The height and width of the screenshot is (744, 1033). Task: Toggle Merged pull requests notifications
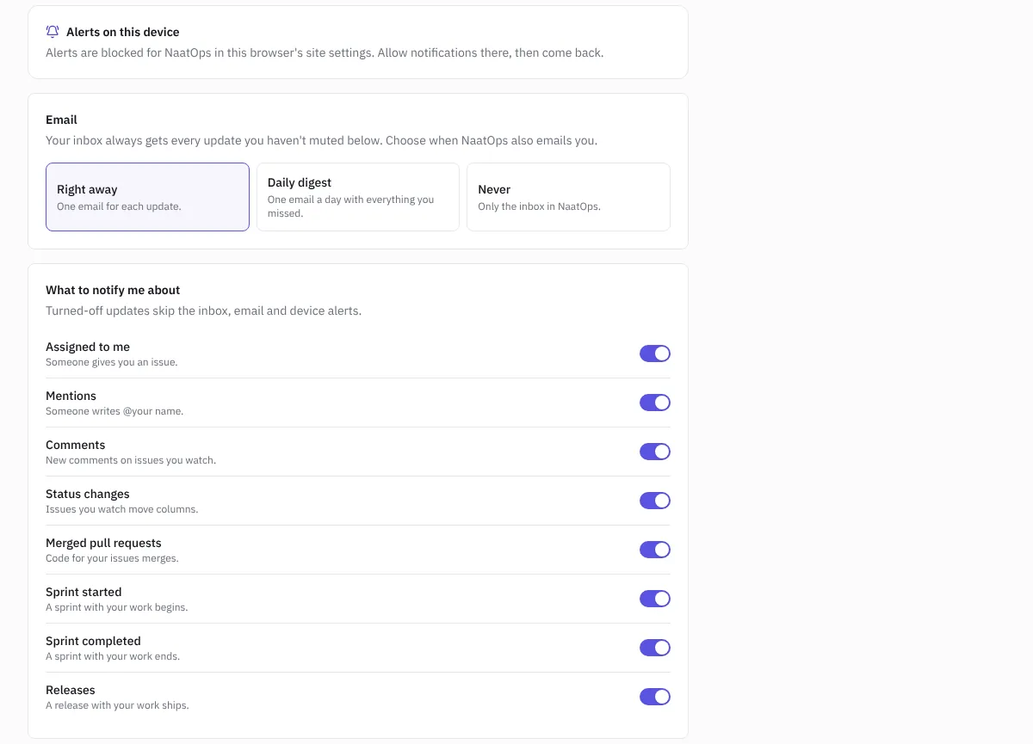pyautogui.click(x=655, y=550)
